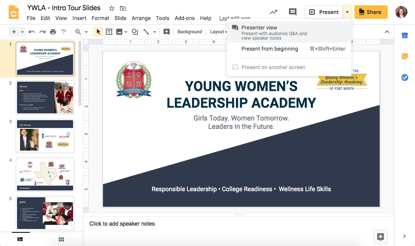Click the slide panel scrollbar
The height and width of the screenshot is (246, 415).
coord(80,74)
